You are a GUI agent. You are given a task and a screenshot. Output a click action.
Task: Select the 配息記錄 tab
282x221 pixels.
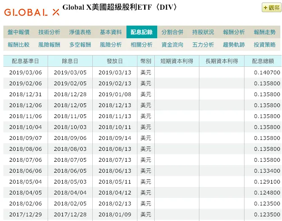tap(142, 32)
